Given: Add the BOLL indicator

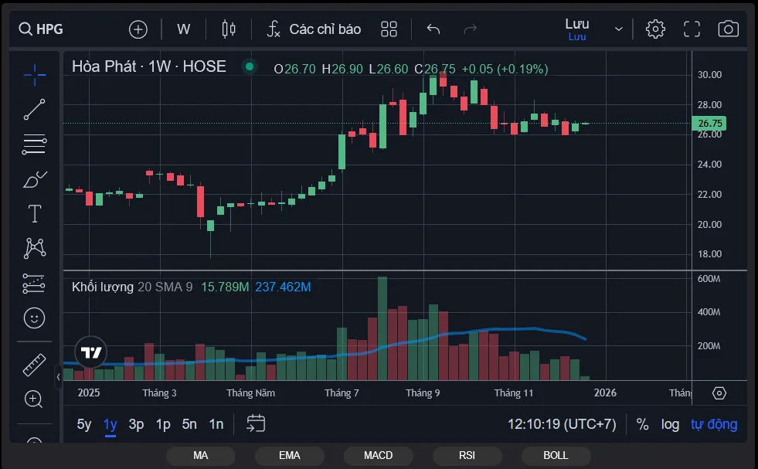Looking at the screenshot, I should [556, 455].
